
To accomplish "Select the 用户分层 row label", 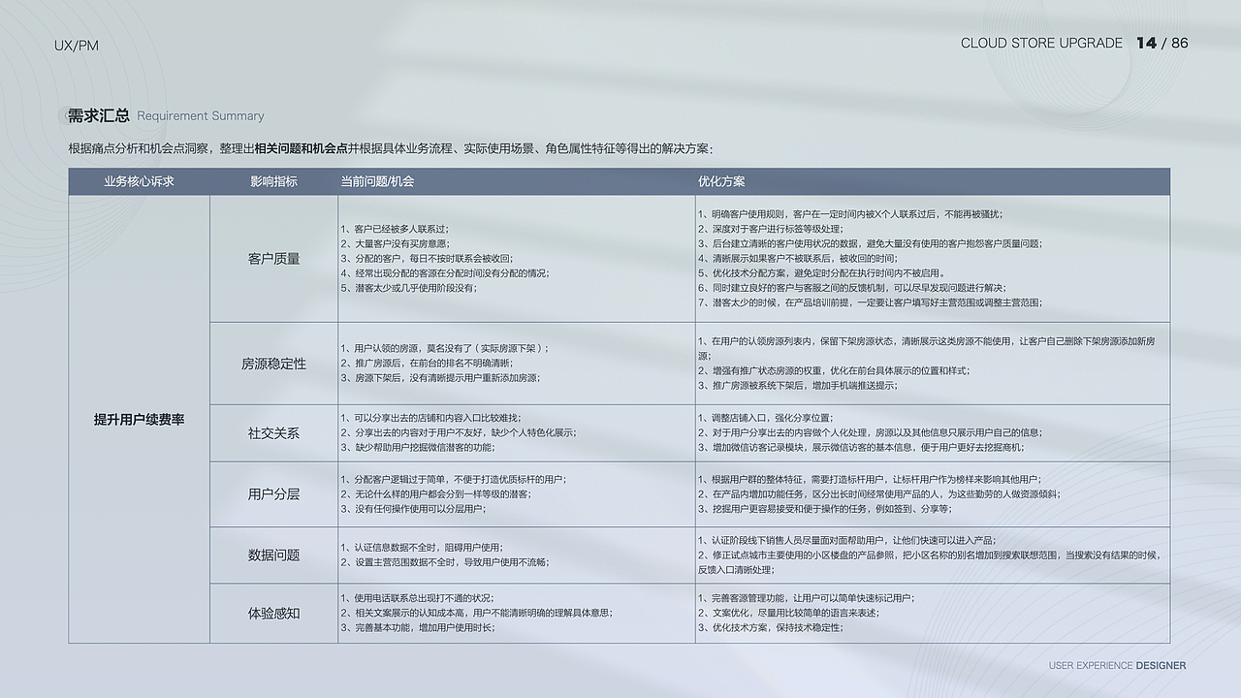I will (274, 494).
